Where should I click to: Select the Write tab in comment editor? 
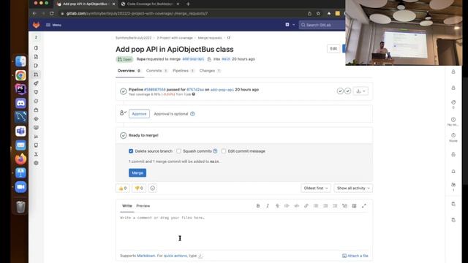click(127, 206)
